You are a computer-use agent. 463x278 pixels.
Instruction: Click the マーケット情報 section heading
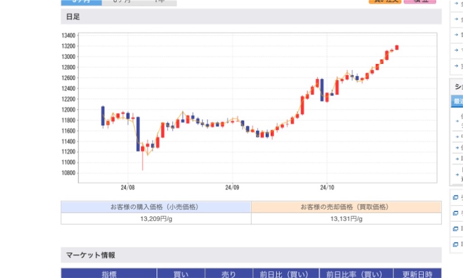90,255
